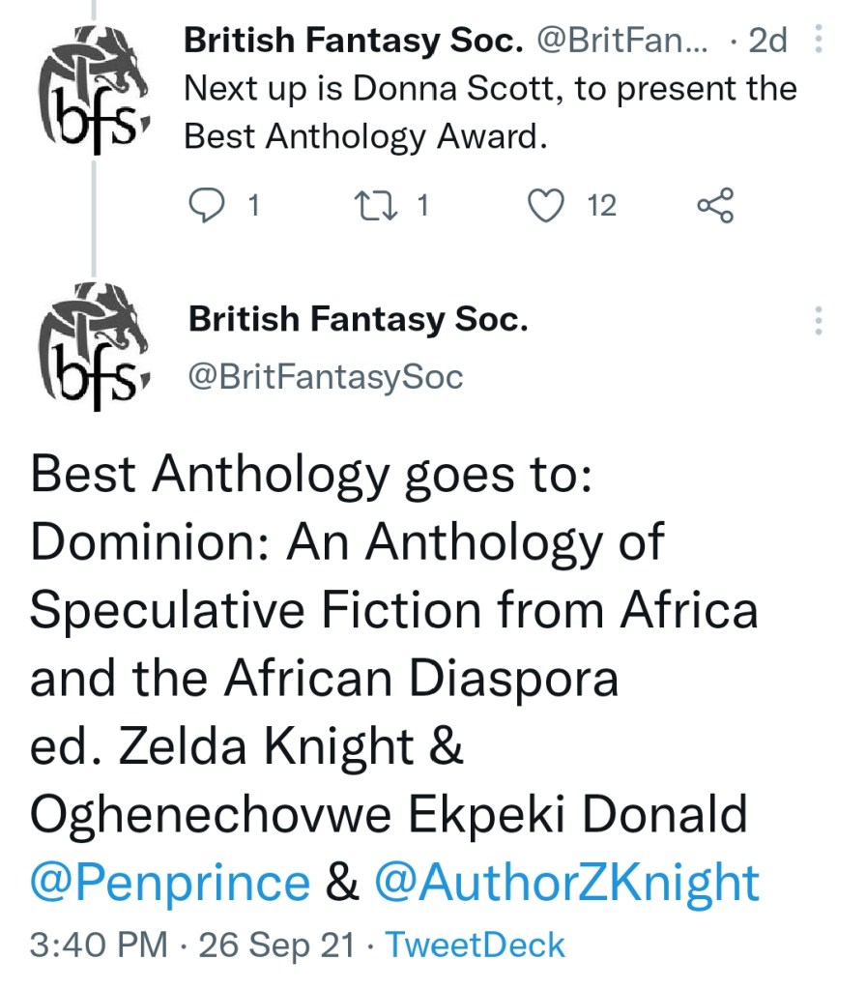Click the 3:40 PM 26 Sep 21 timestamp

click(191, 945)
